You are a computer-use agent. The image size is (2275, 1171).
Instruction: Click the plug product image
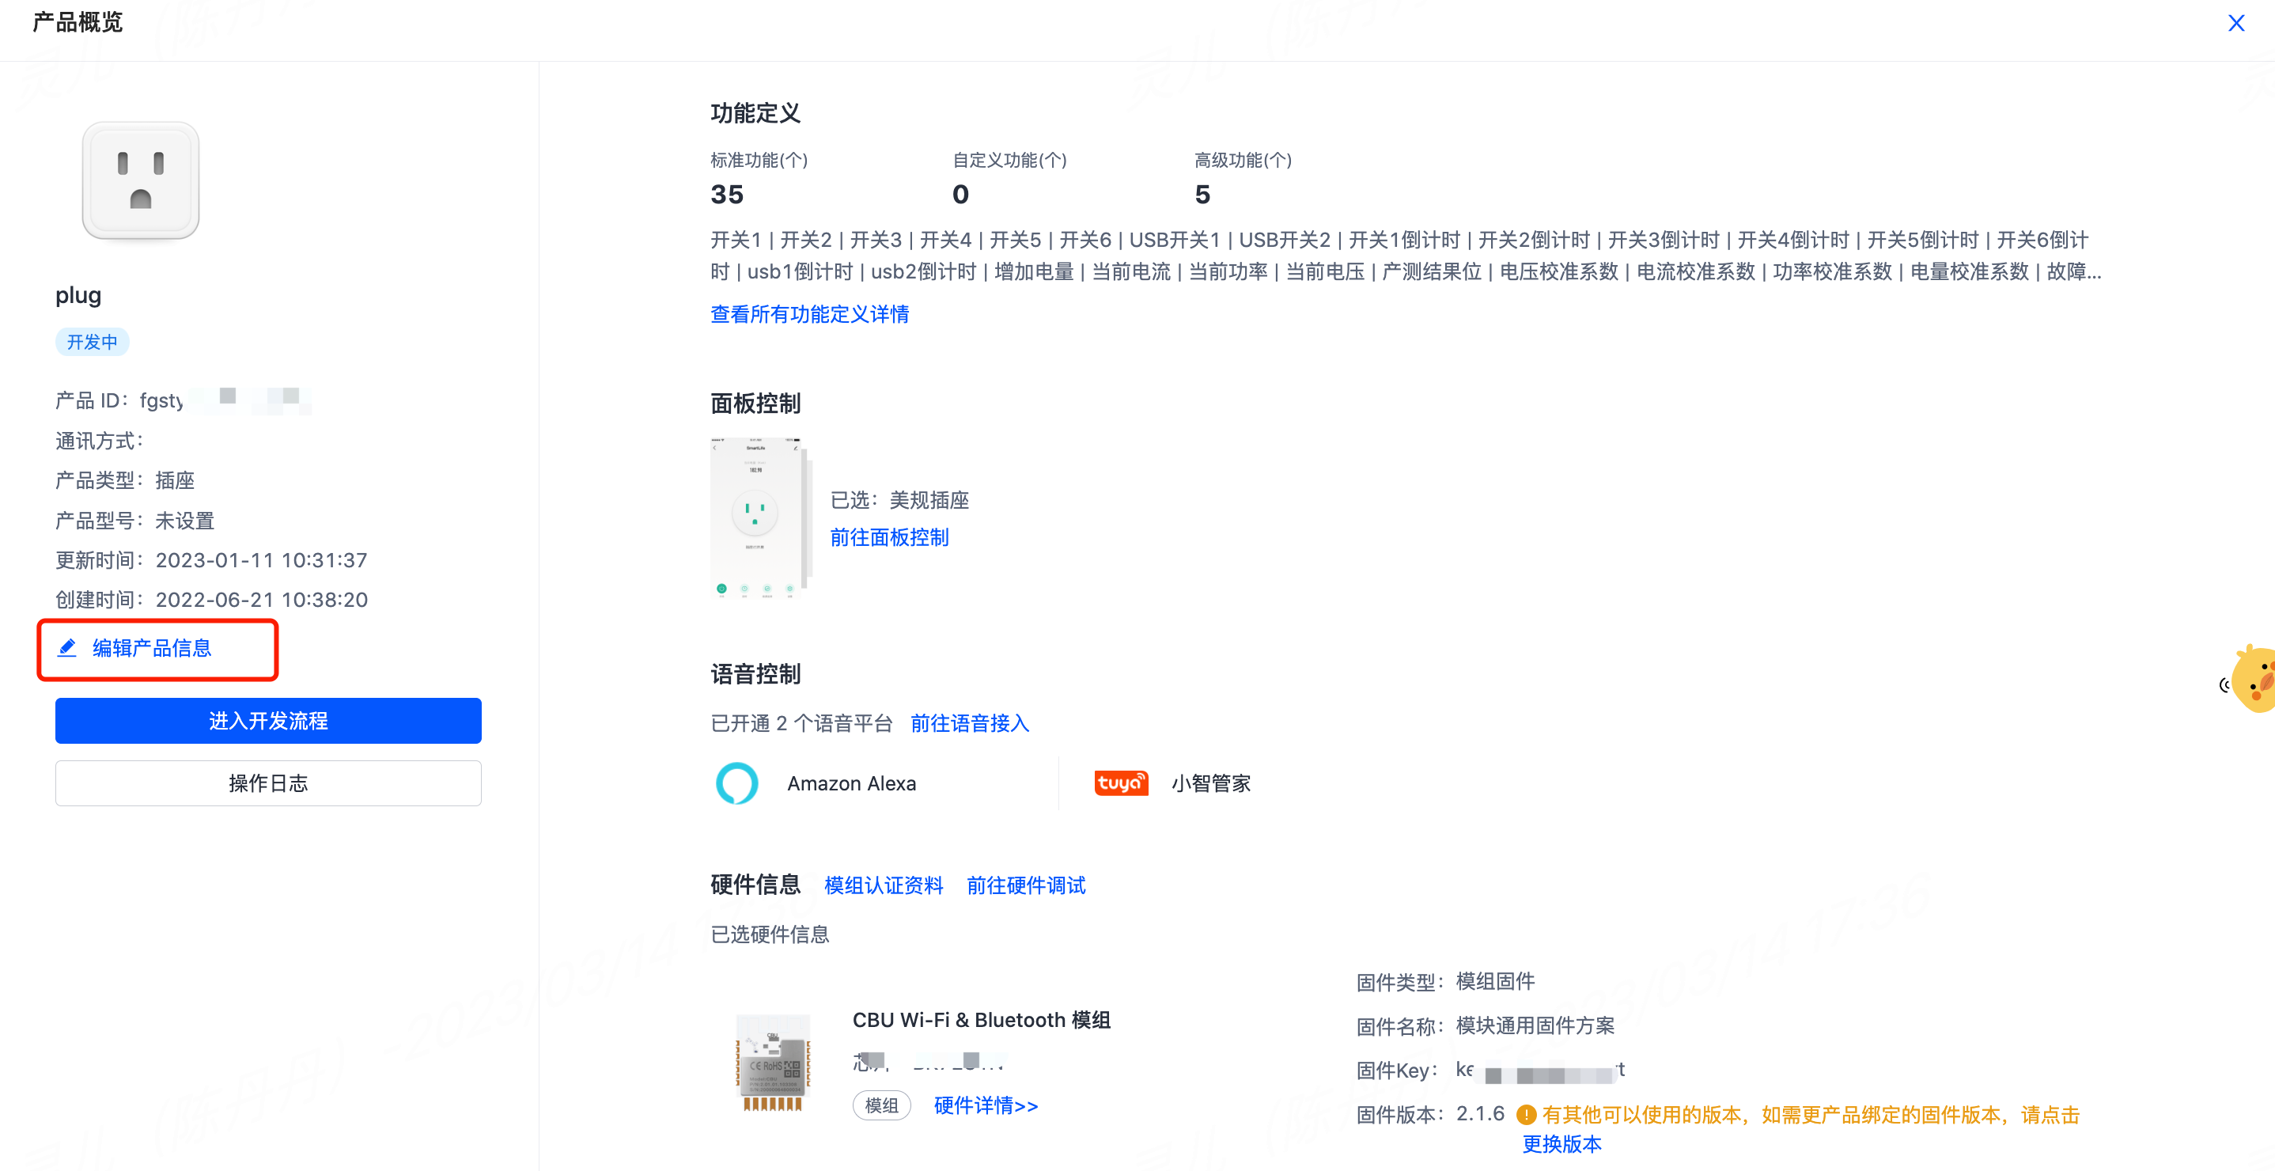tap(141, 181)
